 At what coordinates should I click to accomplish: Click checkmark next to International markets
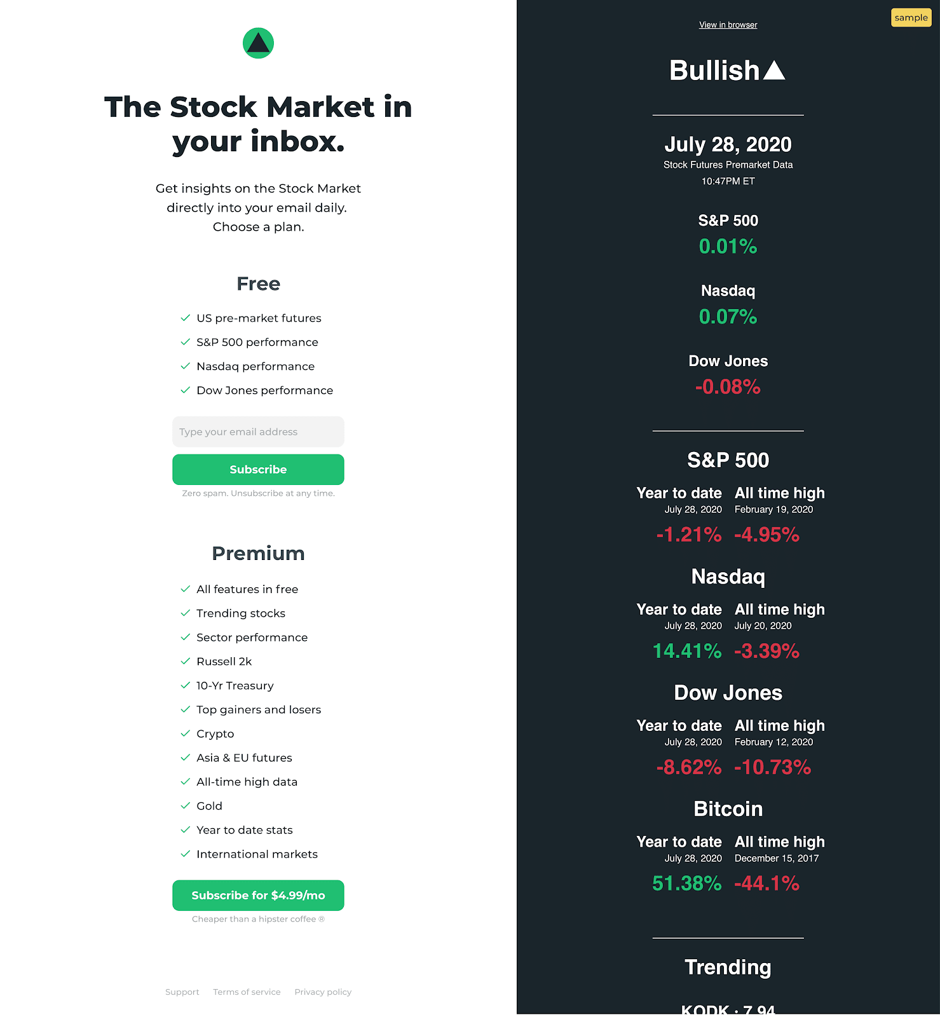click(186, 854)
